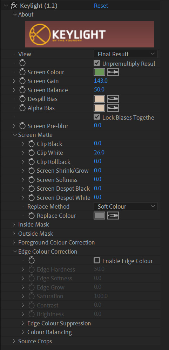Screen dimensions: 169x350
Task: Uncheck the Unpremultiply Result checkbox
Action: coord(97,63)
